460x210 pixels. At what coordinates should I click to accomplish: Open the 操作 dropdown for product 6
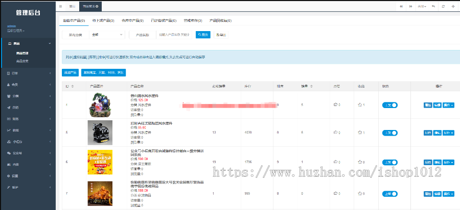448,162
